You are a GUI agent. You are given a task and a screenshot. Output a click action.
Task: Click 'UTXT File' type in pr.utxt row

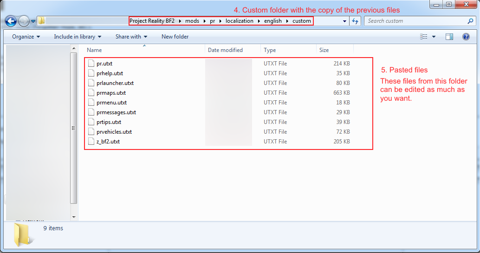point(275,64)
